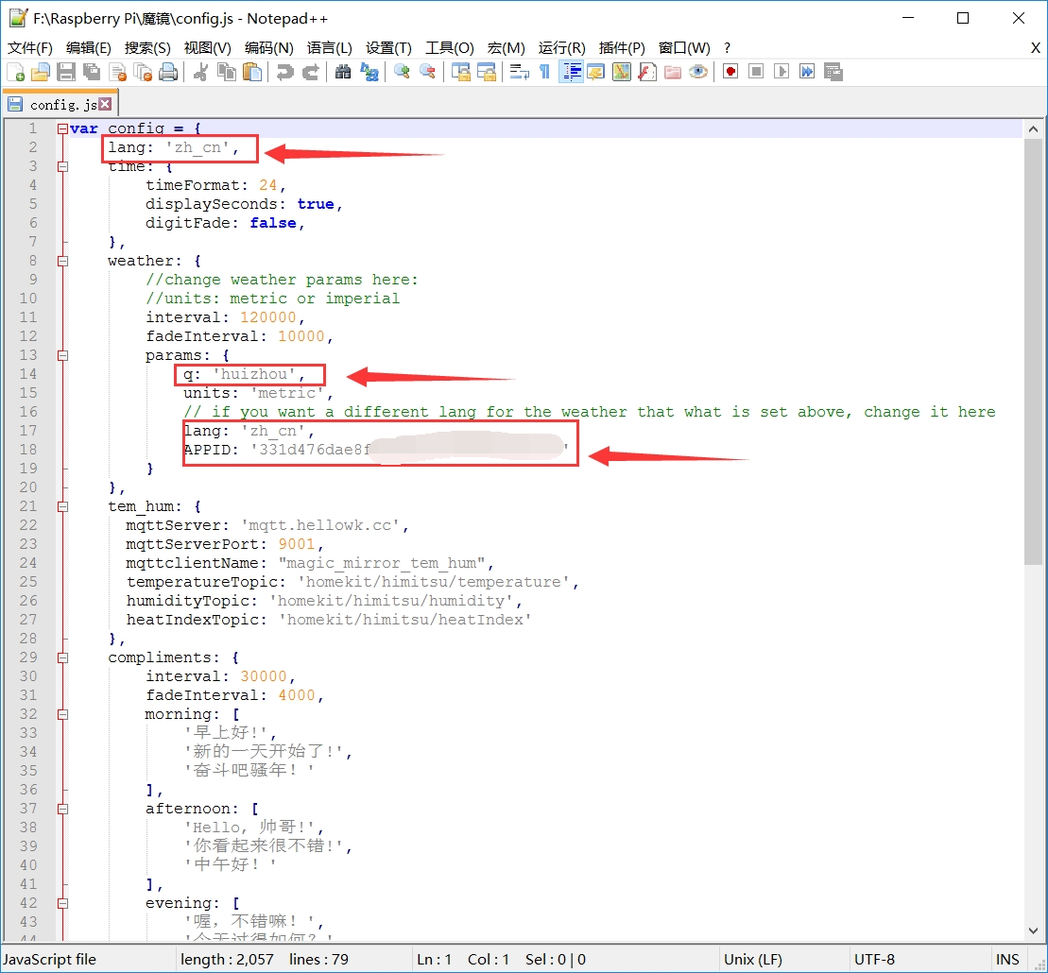Screen dimensions: 1048x973
Task: Click the Paste clipboard icon
Action: click(252, 72)
